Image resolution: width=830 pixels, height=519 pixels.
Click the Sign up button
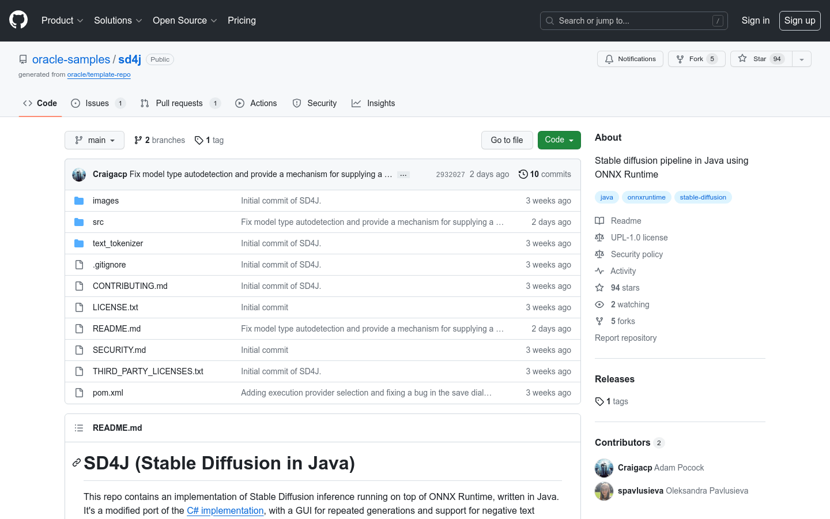[799, 20]
